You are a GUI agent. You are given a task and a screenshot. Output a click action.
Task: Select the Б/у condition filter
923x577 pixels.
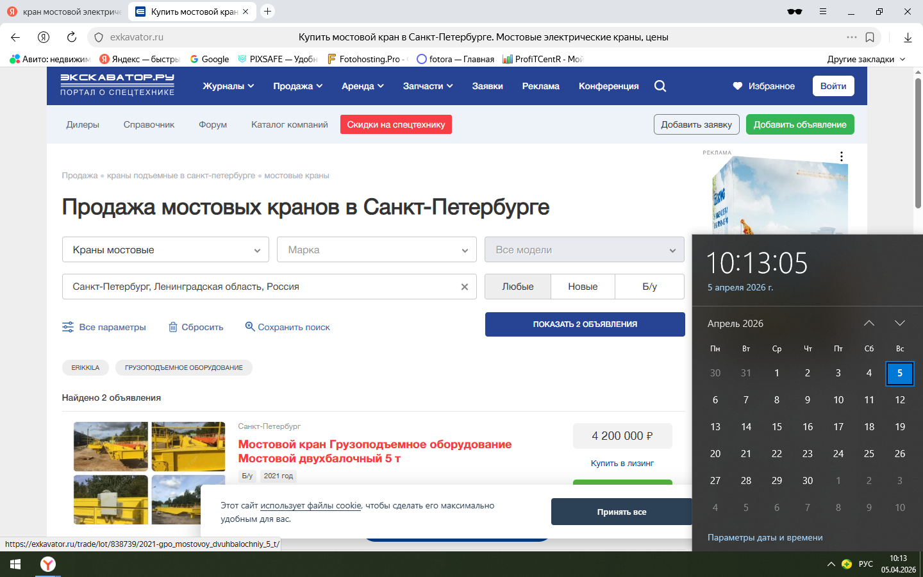[649, 287]
